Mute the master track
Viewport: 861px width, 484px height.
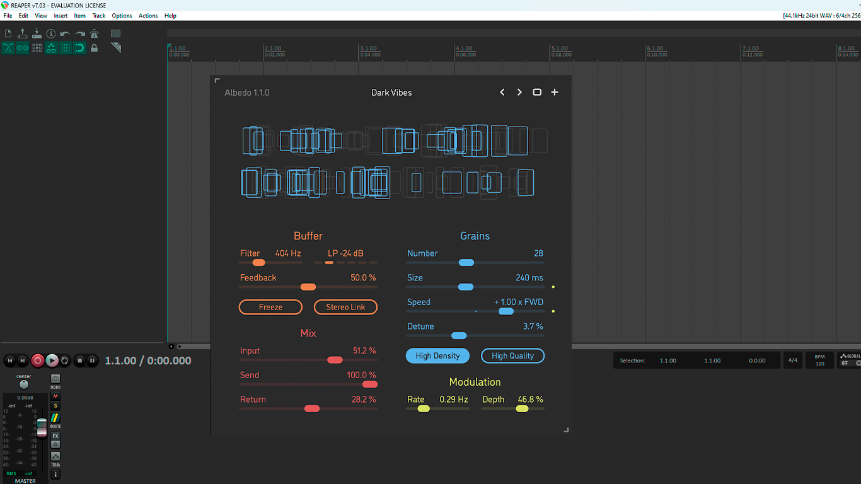(x=55, y=396)
